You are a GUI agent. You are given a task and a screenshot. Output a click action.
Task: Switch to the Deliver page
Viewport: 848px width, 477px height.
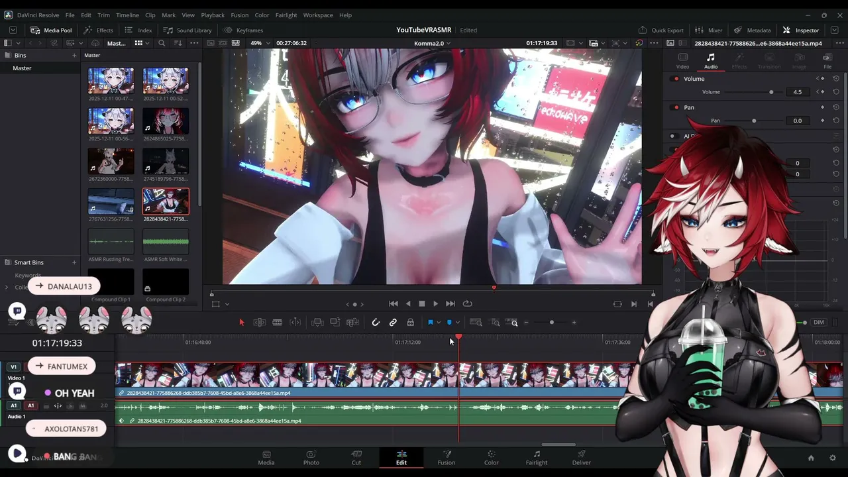[582, 458]
